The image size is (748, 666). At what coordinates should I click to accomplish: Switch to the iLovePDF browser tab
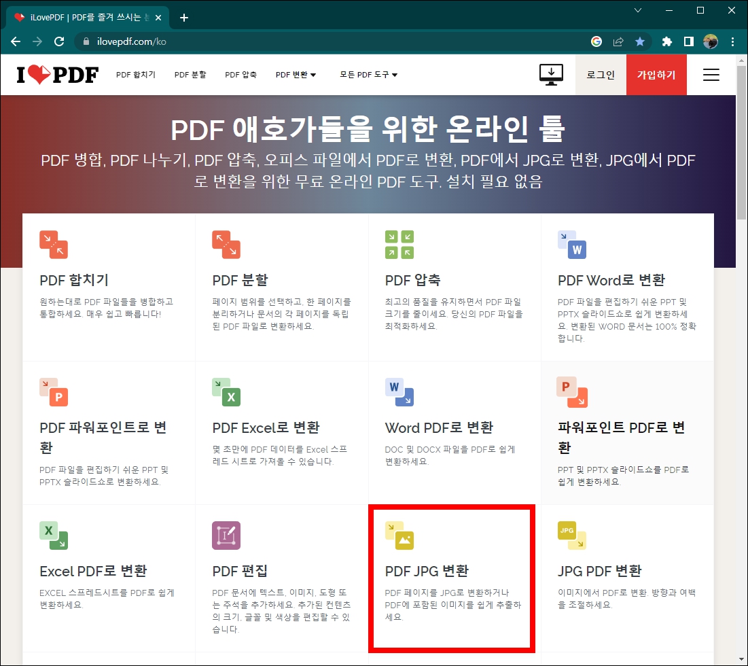(x=82, y=17)
